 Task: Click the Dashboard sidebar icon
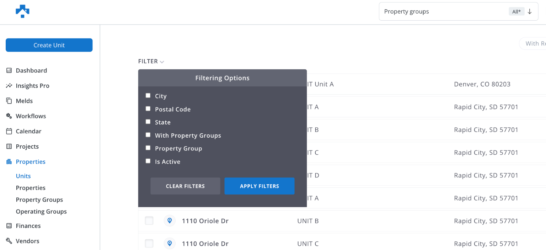(x=9, y=70)
